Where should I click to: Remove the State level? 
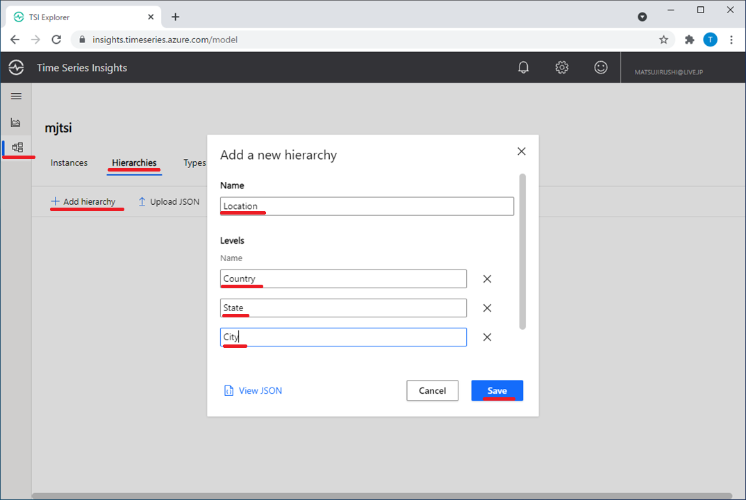pyautogui.click(x=487, y=308)
